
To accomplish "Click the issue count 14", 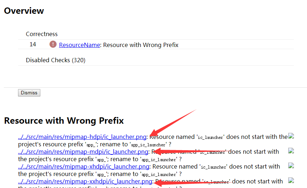I will [x=33, y=45].
